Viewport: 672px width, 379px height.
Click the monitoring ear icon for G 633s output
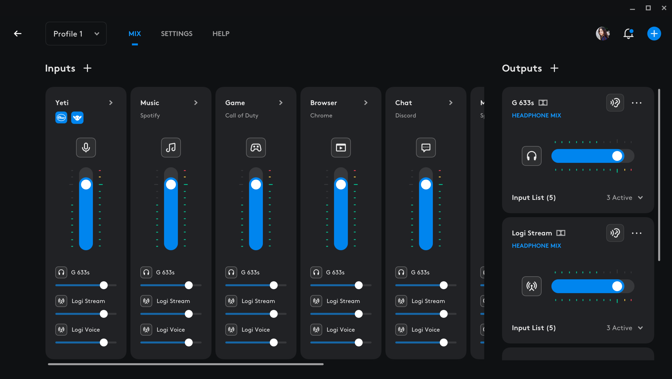tap(615, 103)
